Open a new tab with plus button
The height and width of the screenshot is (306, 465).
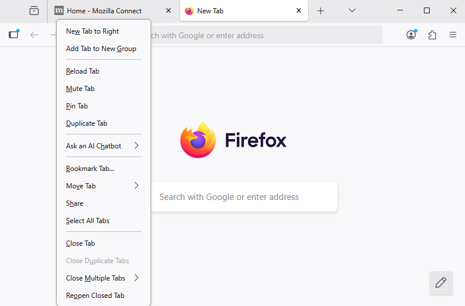321,11
